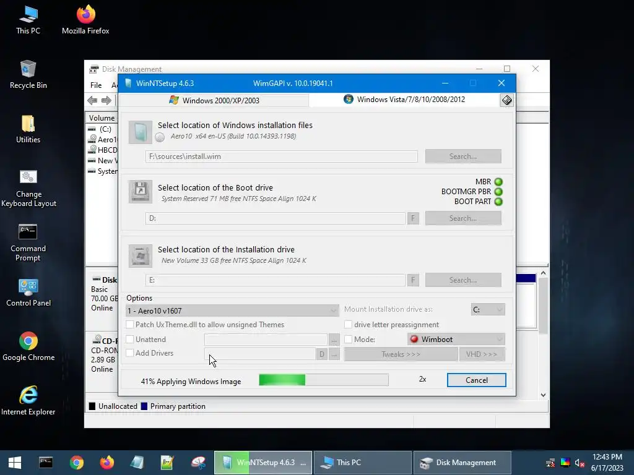
Task: Click the Boot drive floppy icon
Action: coord(141,192)
